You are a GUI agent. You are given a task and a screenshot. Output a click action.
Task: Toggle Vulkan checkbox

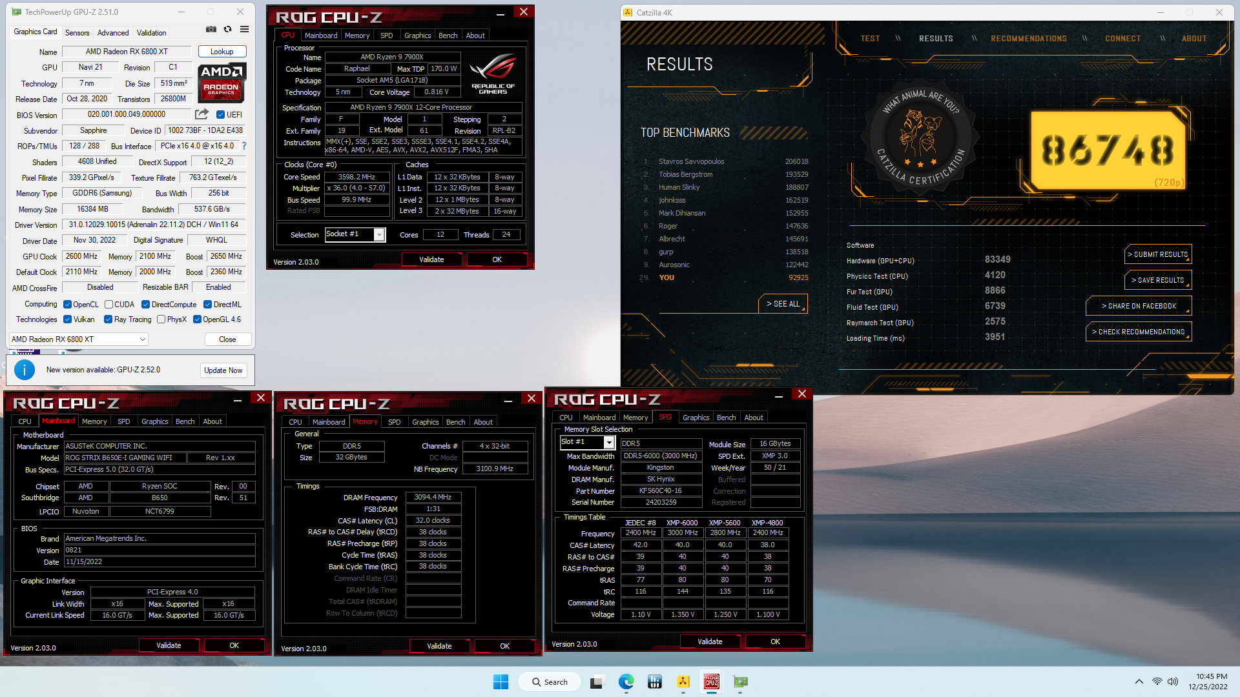67,319
